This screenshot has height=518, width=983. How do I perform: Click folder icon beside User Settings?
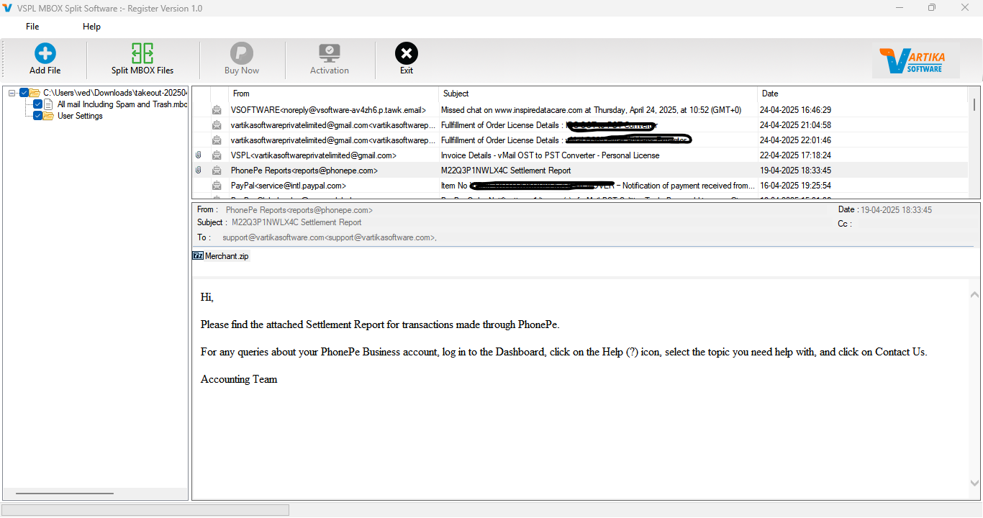48,116
